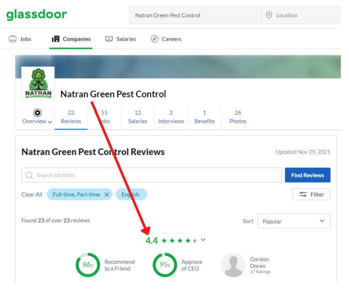
Task: Click the location pin icon
Action: click(x=269, y=15)
